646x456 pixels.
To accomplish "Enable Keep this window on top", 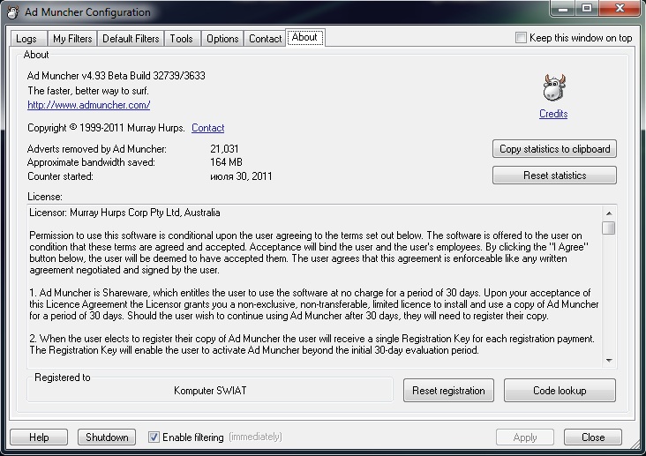I will (x=522, y=38).
